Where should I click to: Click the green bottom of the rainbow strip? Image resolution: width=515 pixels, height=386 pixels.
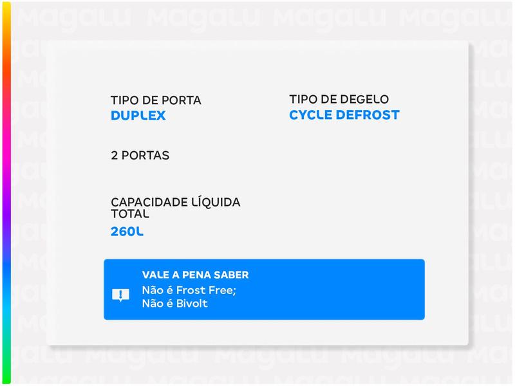point(6,367)
